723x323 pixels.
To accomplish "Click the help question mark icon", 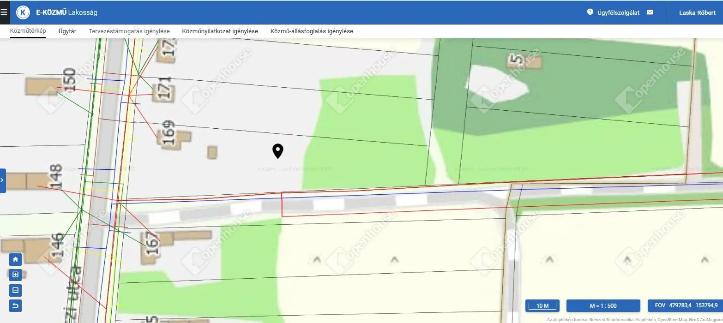I will (590, 12).
